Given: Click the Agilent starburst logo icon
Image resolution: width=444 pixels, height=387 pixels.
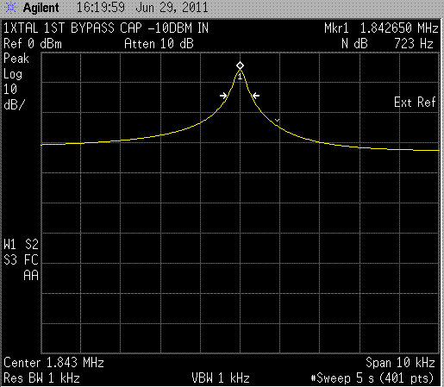Looking at the screenshot, I should [11, 8].
